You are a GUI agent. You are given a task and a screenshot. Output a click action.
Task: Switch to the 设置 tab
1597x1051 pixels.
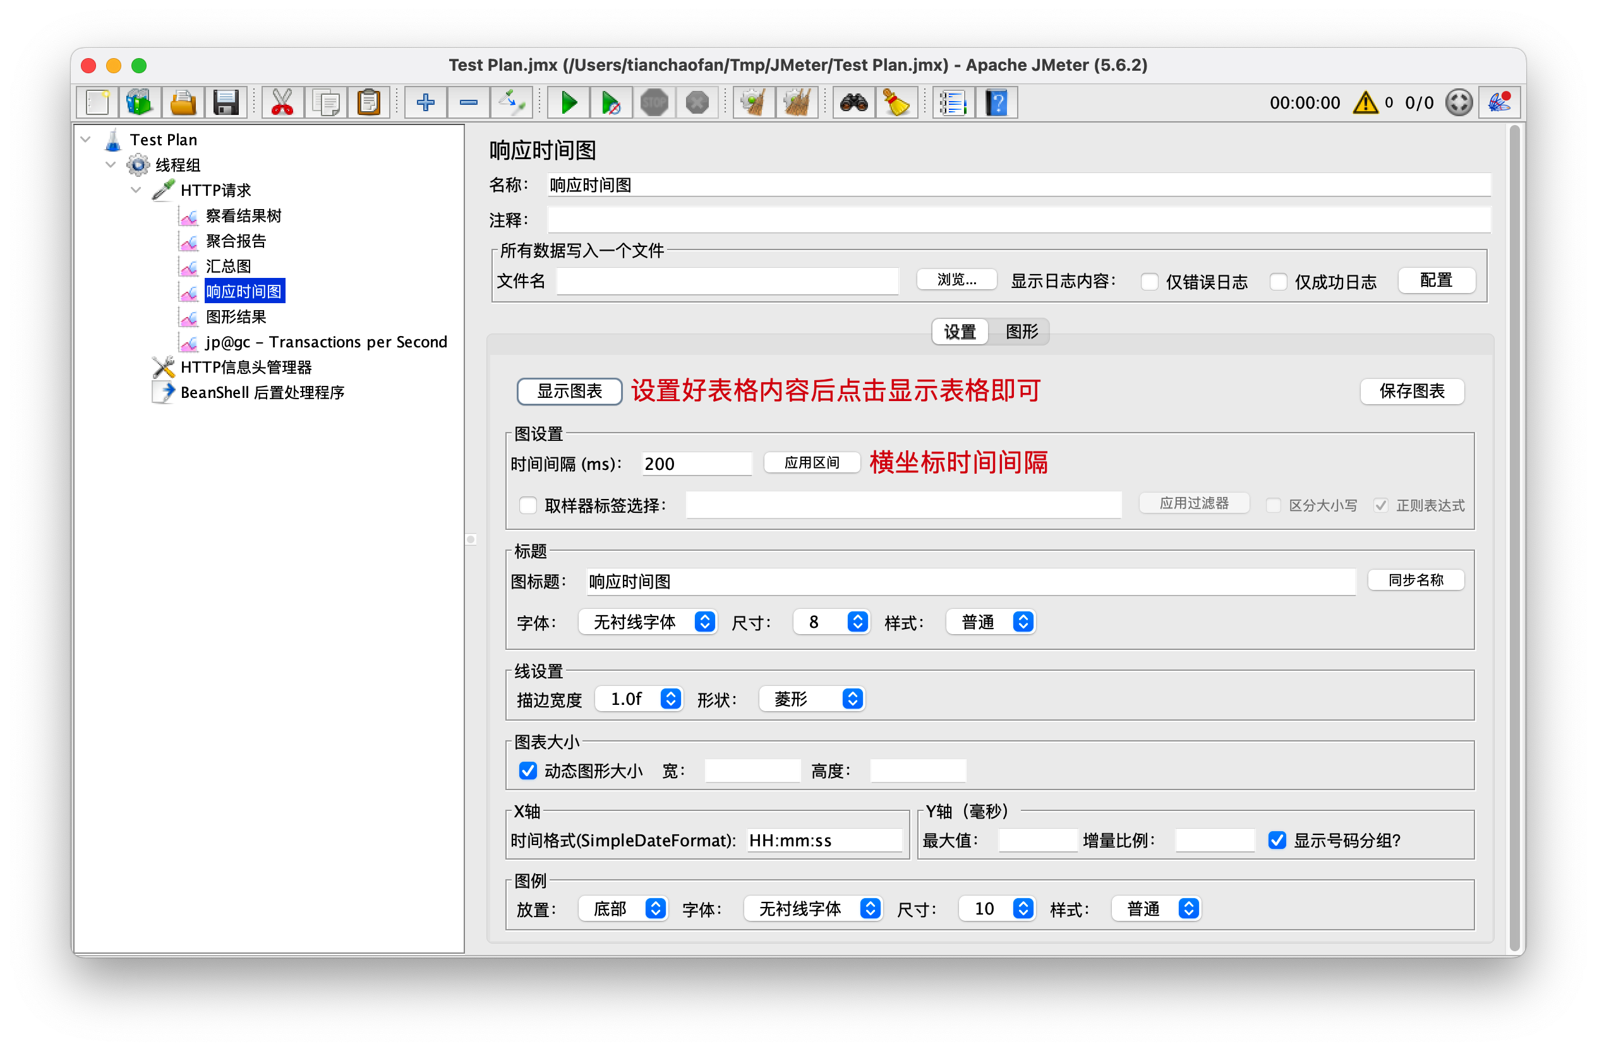pos(960,332)
